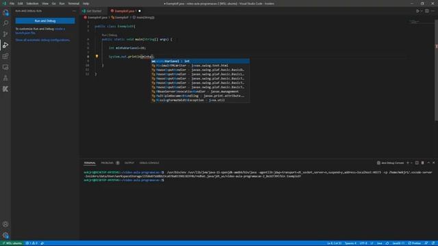Select MBeanServerInvocationHandler suggestion

click(x=201, y=92)
